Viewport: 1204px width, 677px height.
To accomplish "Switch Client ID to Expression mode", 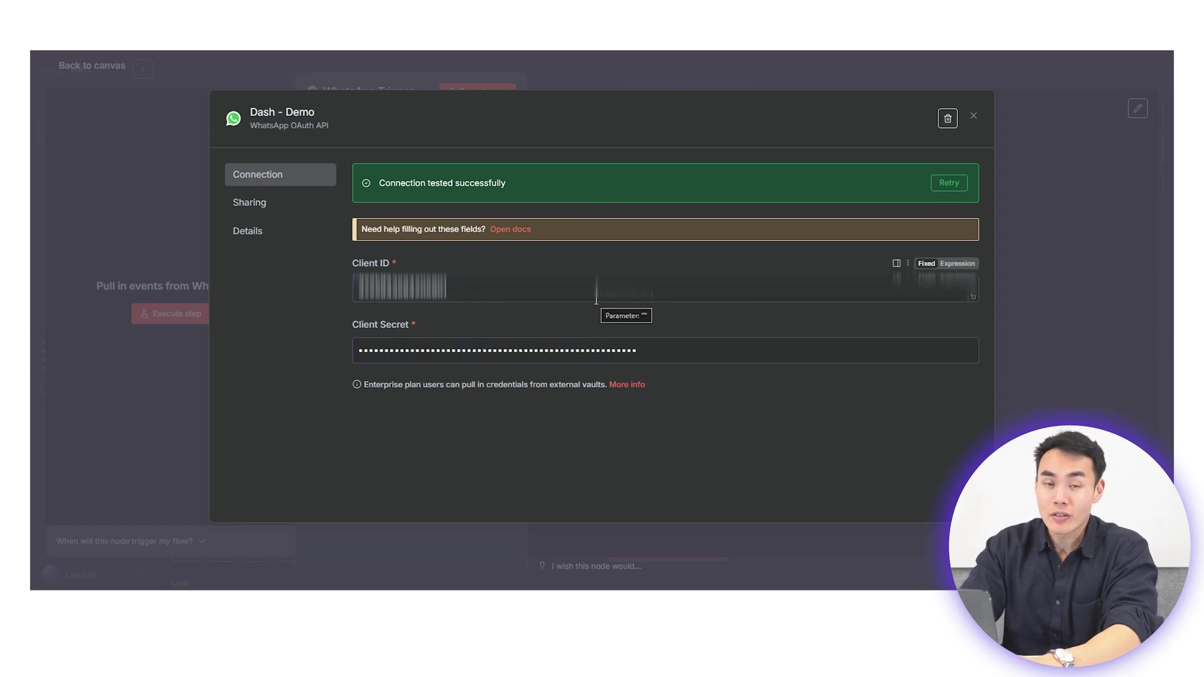I will (x=957, y=263).
